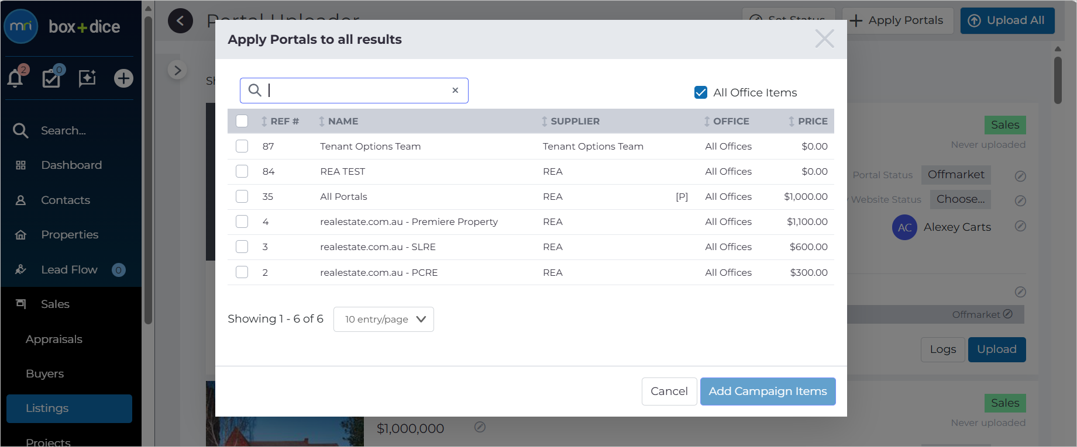Screen dimensions: 1077x447
Task: Open the notifications bell icon
Action: pyautogui.click(x=15, y=78)
